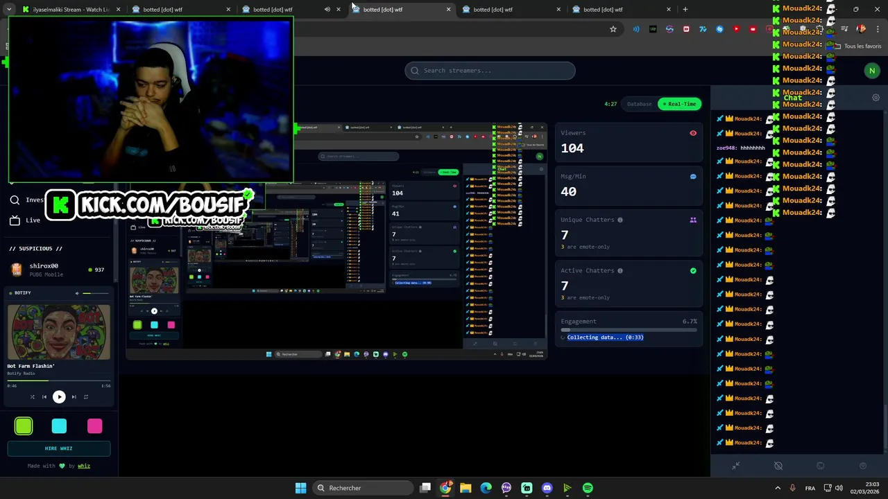Viewport: 888px width, 499px height.
Task: Bookmark this page with the star icon
Action: point(613,29)
